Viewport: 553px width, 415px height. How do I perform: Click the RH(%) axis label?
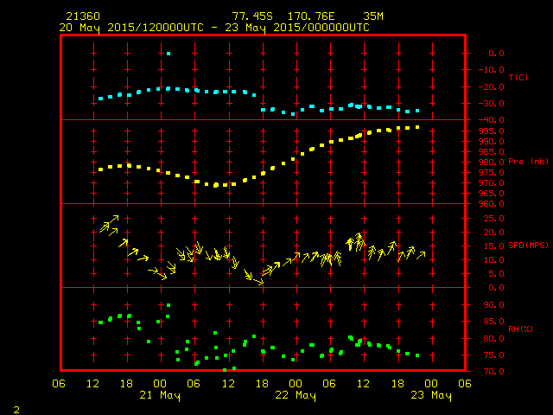point(520,329)
